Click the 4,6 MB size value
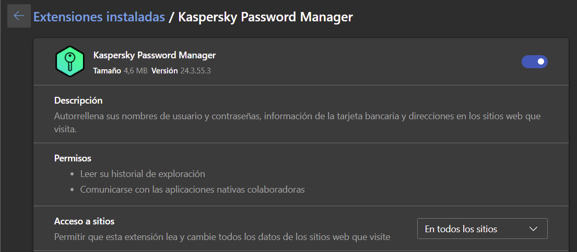The image size is (577, 252). click(135, 70)
